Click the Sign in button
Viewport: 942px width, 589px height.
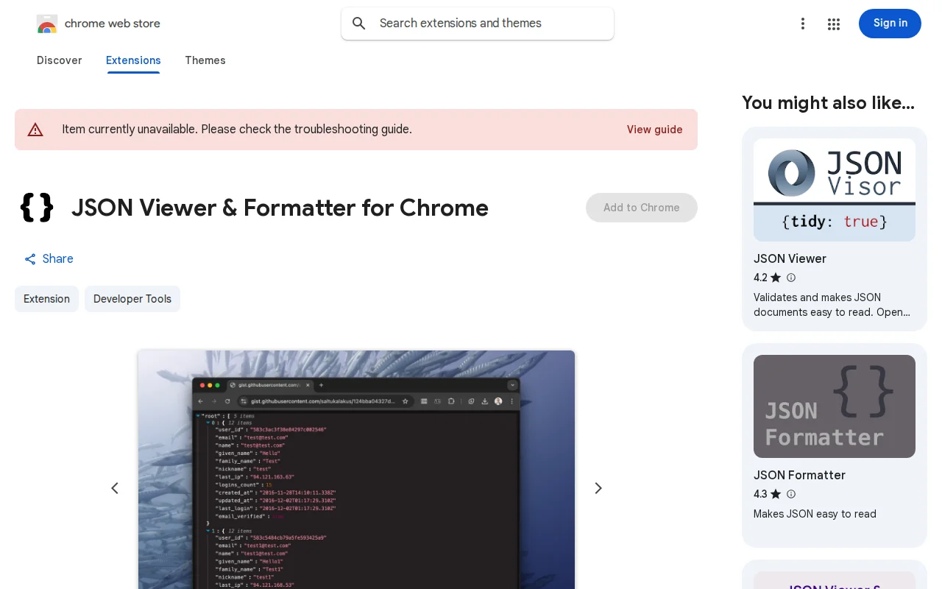[890, 24]
